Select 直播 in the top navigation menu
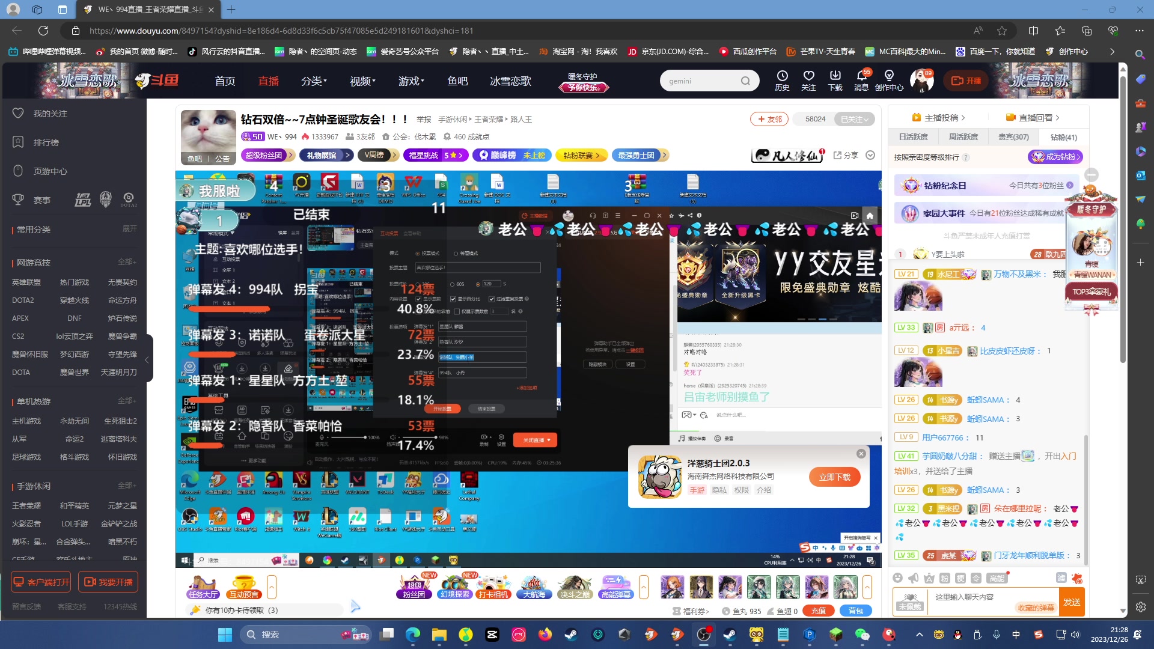This screenshot has height=649, width=1154. [x=268, y=81]
